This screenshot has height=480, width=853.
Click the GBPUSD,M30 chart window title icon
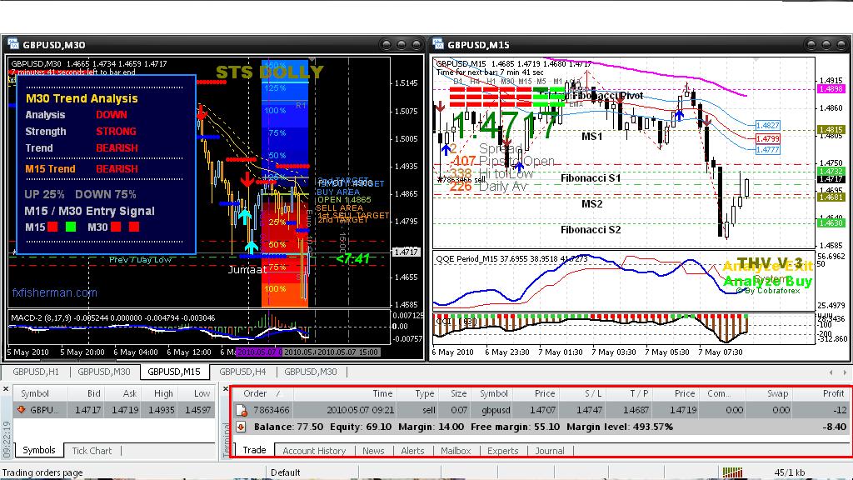[12, 44]
